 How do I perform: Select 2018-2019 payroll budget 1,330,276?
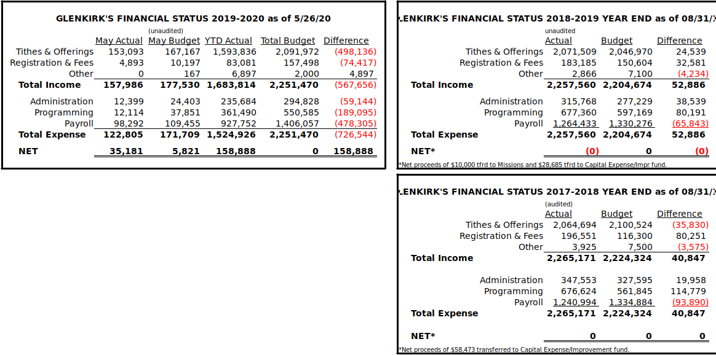(x=630, y=123)
